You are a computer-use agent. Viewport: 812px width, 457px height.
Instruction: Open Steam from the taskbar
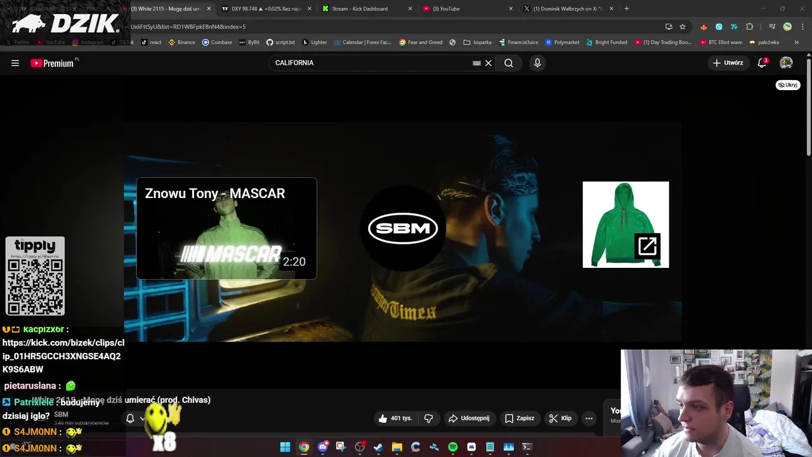(x=378, y=447)
